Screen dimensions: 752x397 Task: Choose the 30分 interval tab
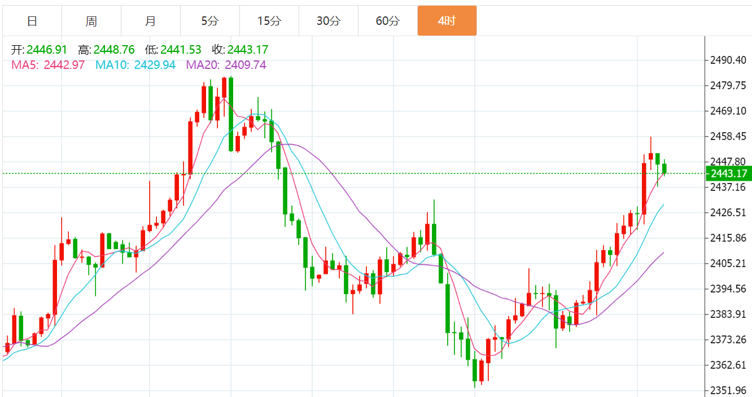pyautogui.click(x=329, y=21)
